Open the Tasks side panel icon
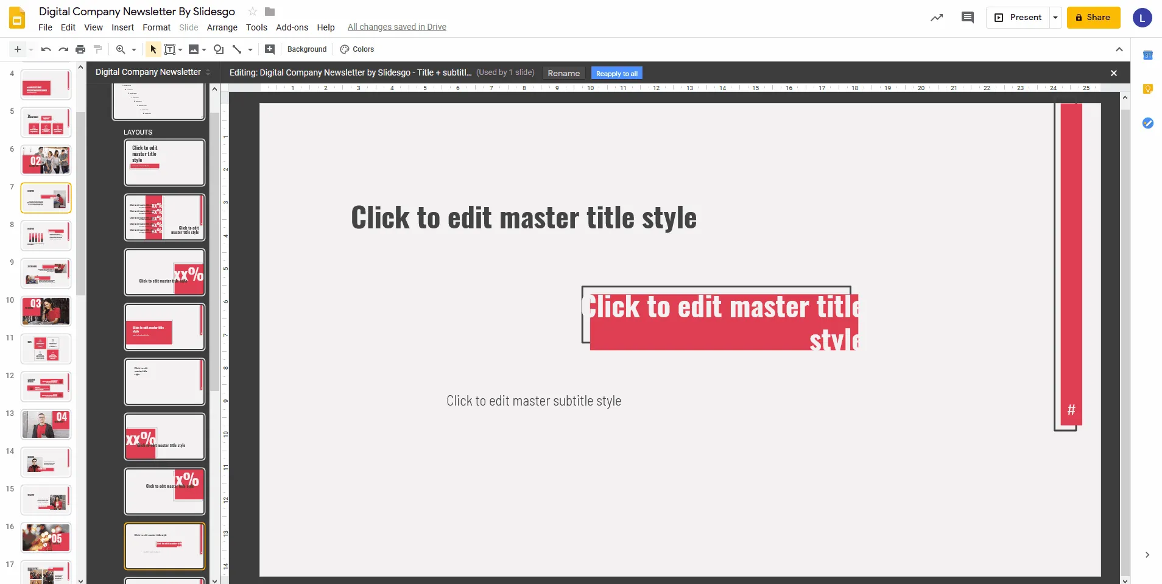Viewport: 1162px width, 584px height. (x=1147, y=123)
